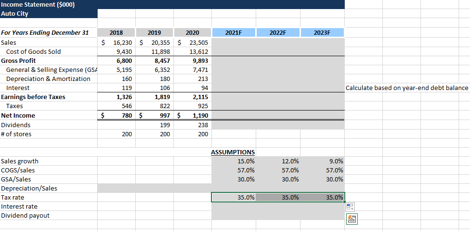The height and width of the screenshot is (231, 470).
Task: Select 2018 Cost of Goods Sold 9,430
Action: pyautogui.click(x=116, y=51)
